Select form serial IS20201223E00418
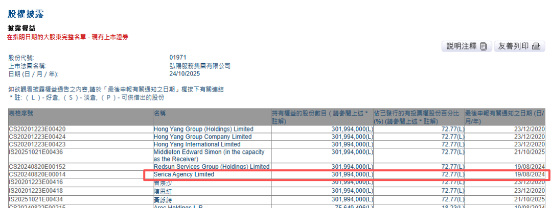The image size is (552, 208). click(x=37, y=191)
